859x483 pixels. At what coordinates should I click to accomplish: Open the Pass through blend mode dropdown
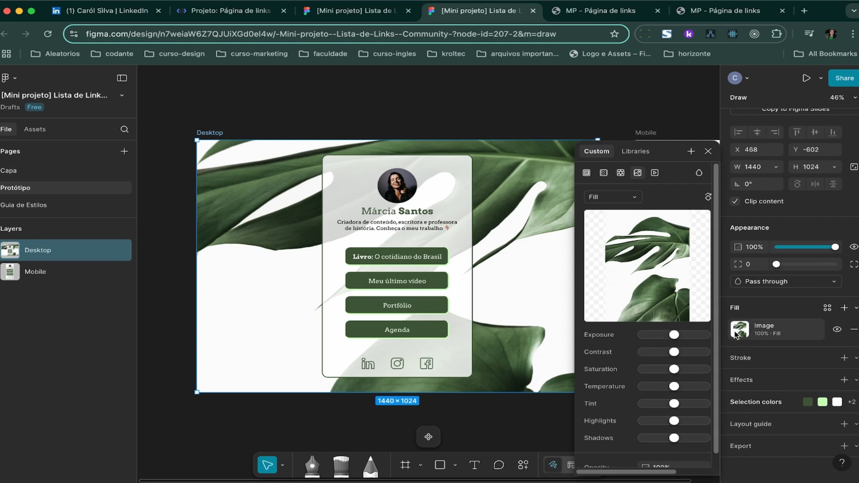(x=786, y=281)
